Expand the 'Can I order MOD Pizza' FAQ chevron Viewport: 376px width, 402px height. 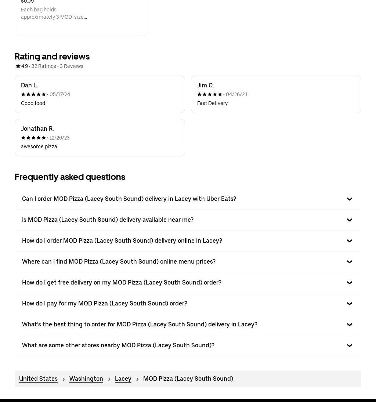point(349,199)
